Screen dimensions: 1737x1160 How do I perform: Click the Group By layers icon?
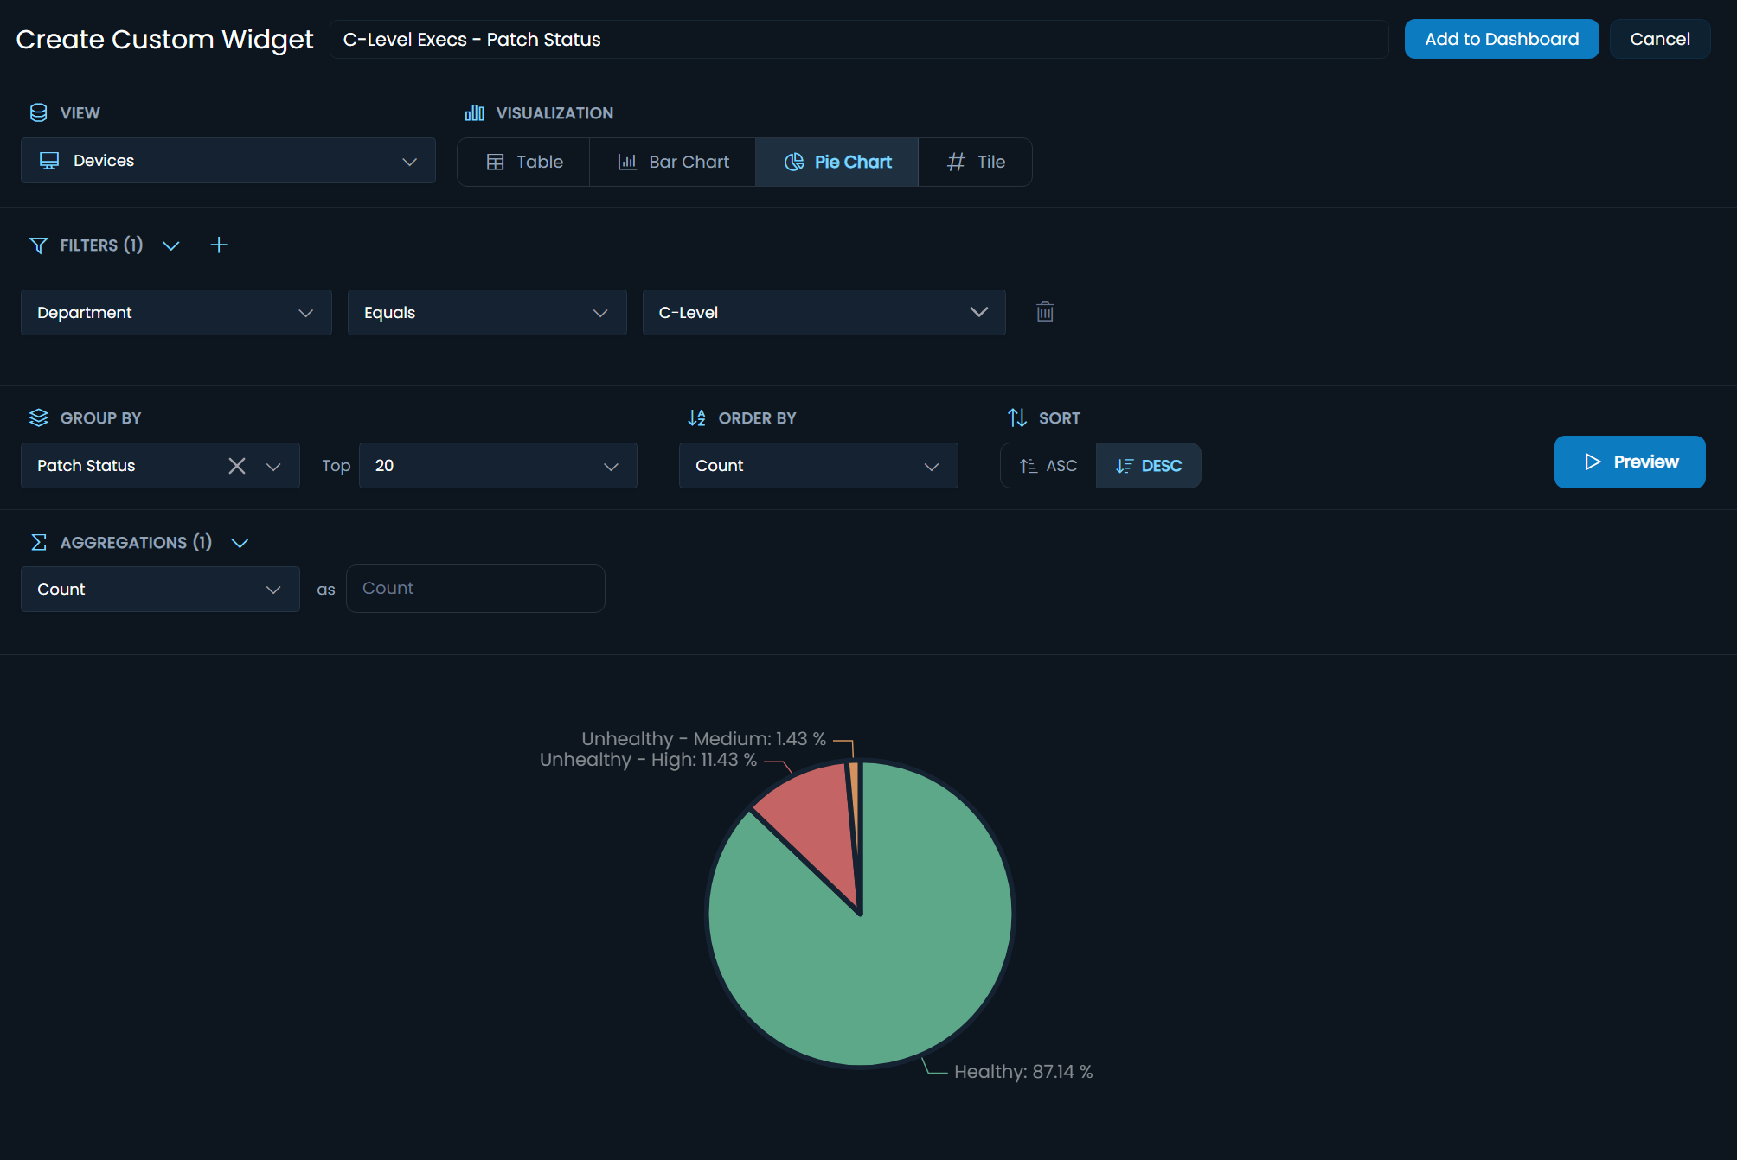(x=38, y=418)
